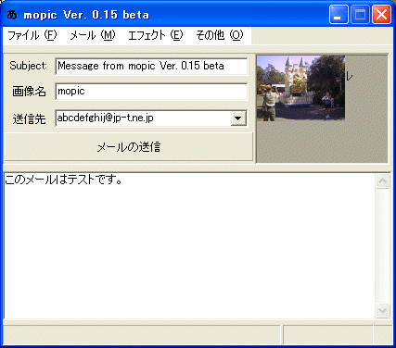This screenshot has height=348, width=396.
Task: Open the その他 (O) menu
Action: pyautogui.click(x=220, y=35)
